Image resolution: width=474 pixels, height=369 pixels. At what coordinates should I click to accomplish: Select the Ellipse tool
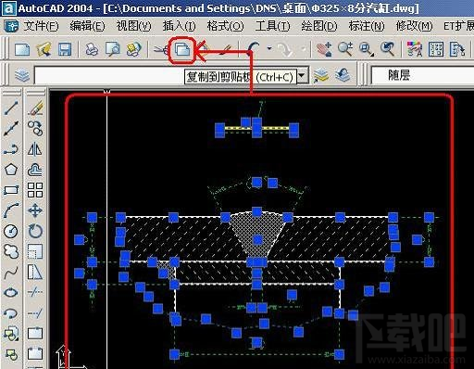pos(11,292)
